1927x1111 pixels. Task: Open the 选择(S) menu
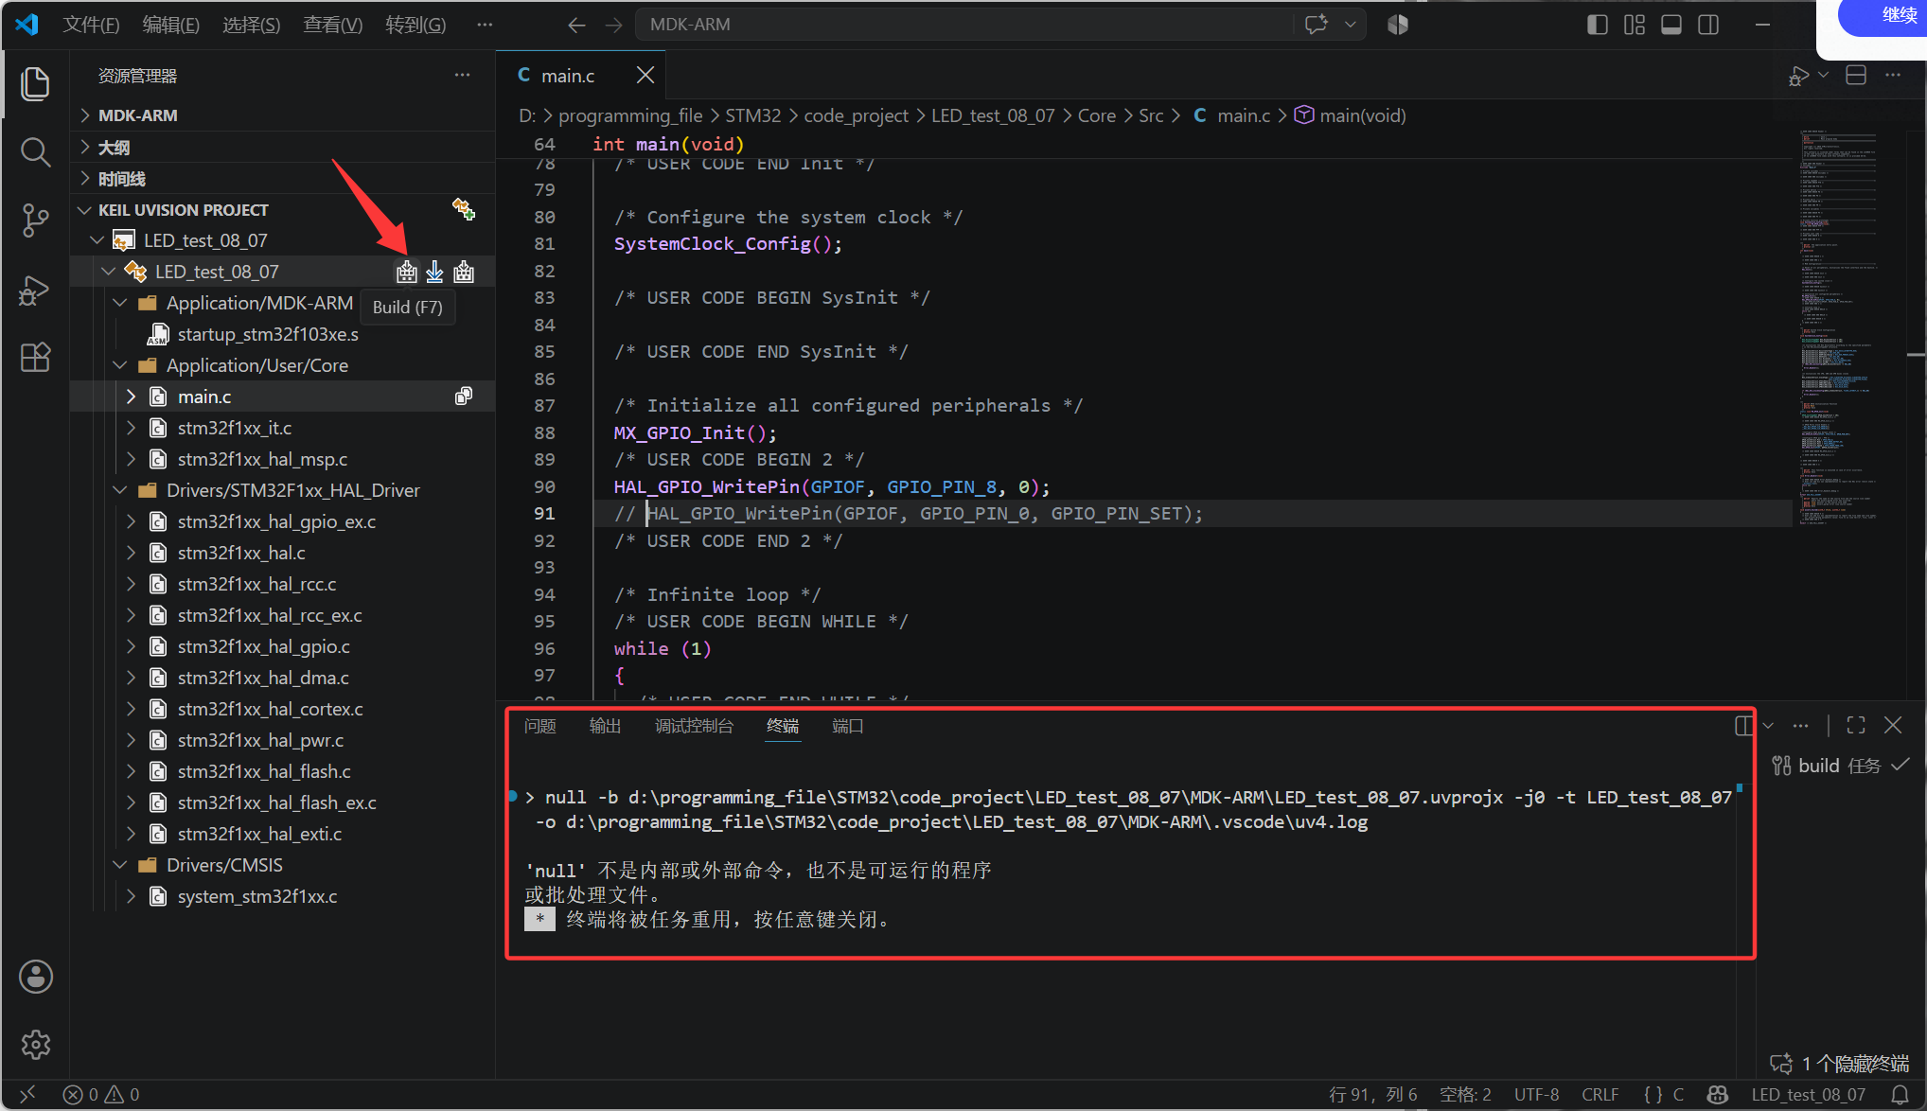click(x=251, y=25)
